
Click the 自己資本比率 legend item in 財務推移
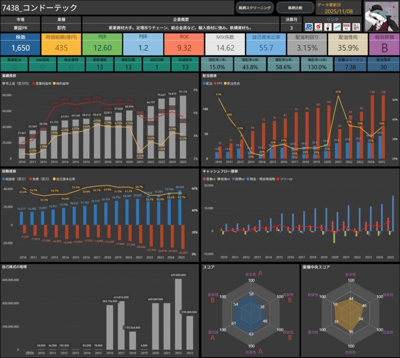(65, 179)
